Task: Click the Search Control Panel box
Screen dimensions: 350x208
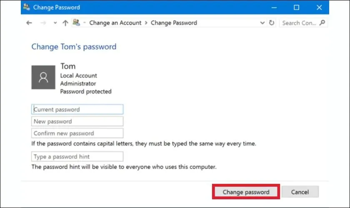Action: click(x=299, y=23)
